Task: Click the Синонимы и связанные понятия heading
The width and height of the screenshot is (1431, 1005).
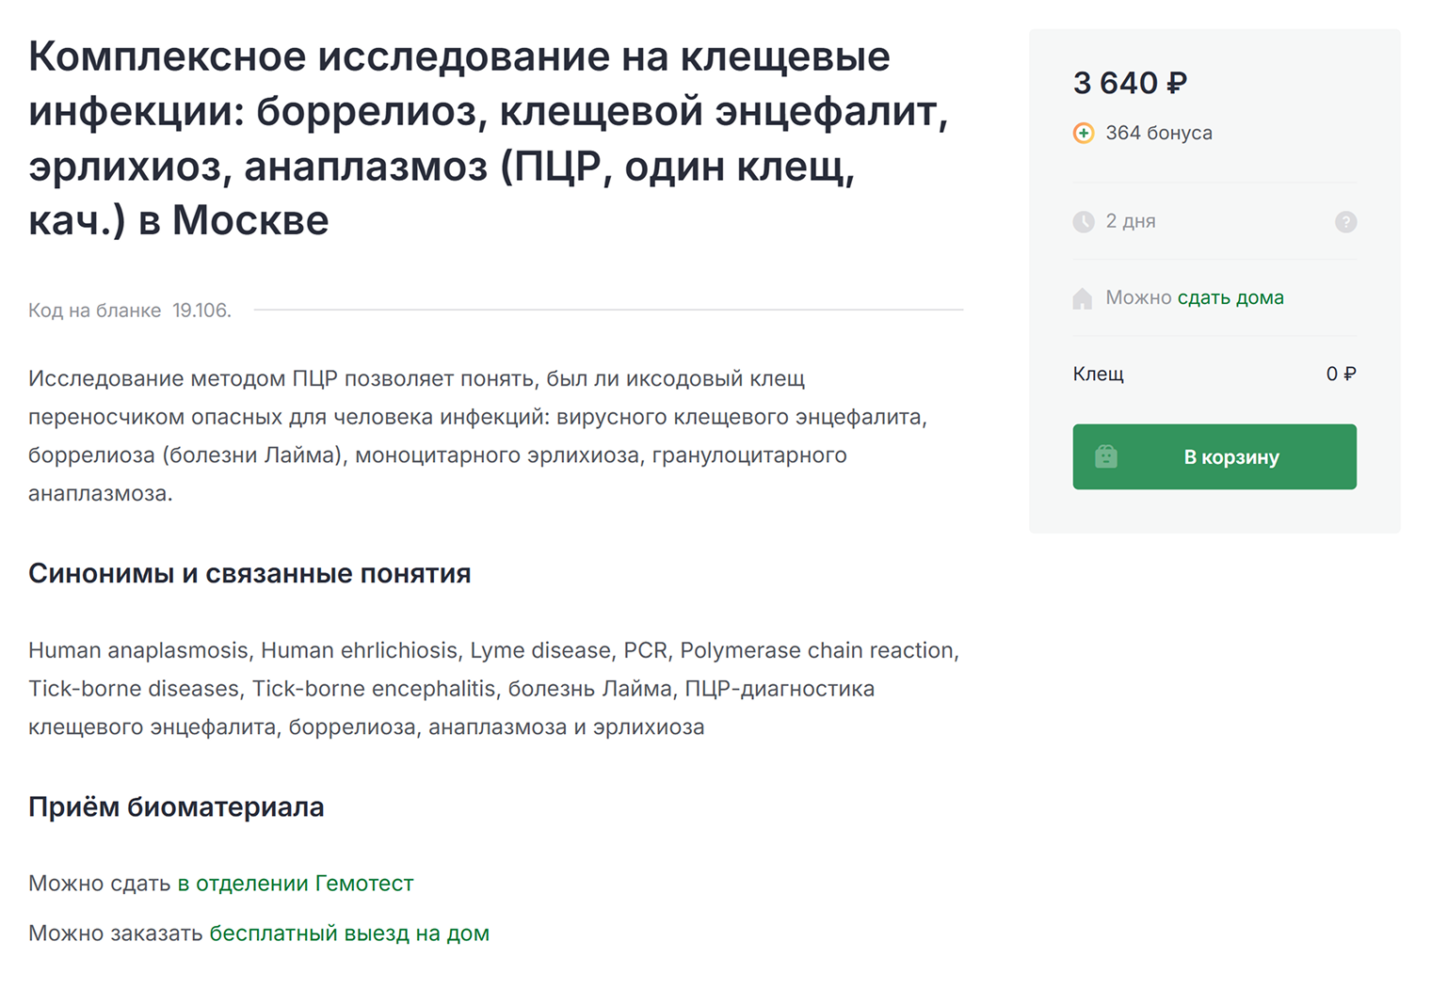Action: click(249, 573)
